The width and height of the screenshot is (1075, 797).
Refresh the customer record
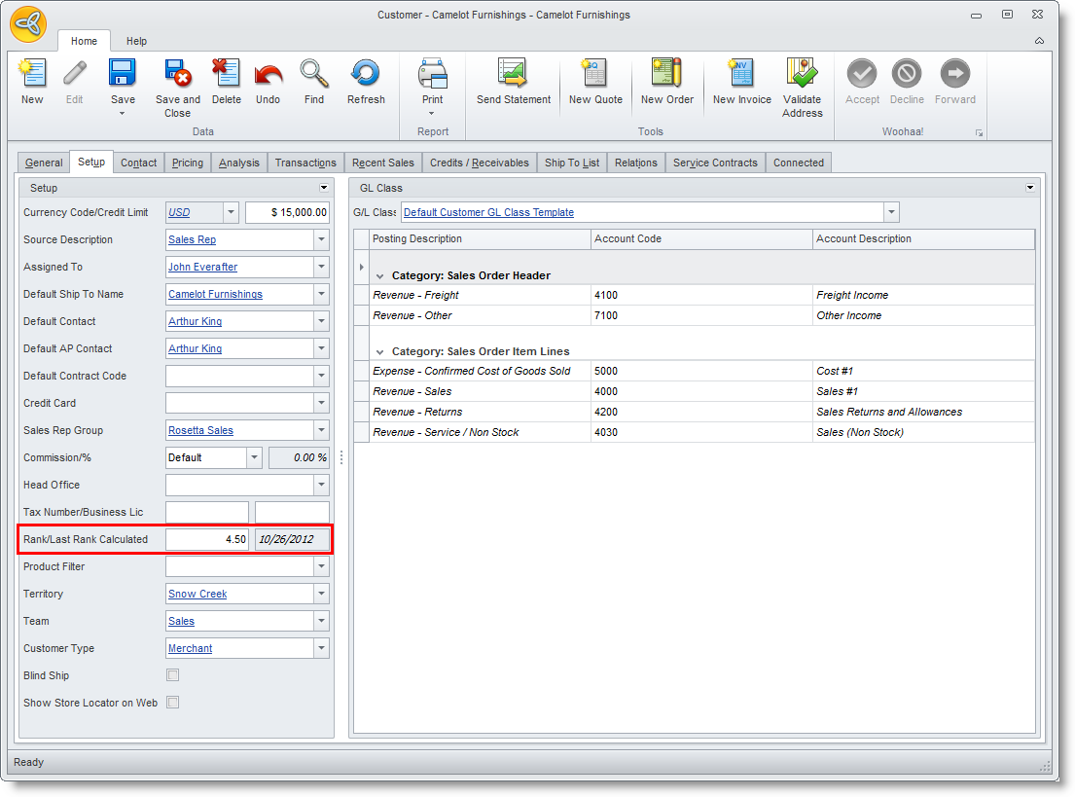tap(366, 75)
